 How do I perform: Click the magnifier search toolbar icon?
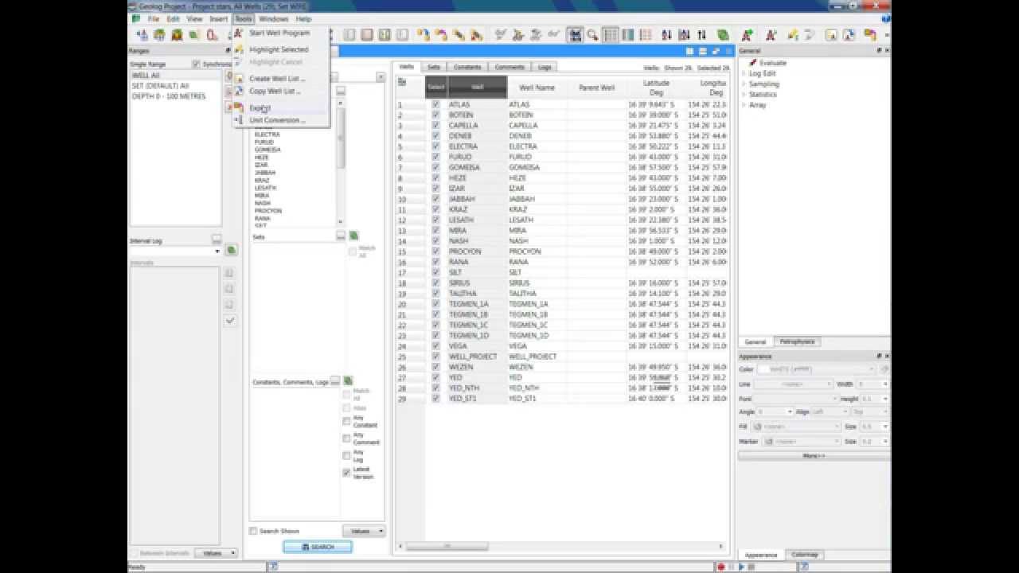592,35
